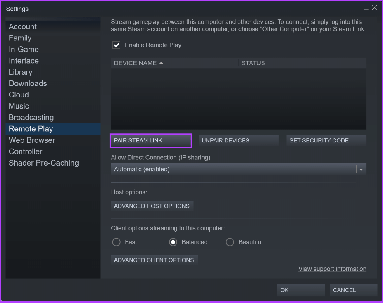Click Set Security Code button
383x303 pixels.
[326, 140]
